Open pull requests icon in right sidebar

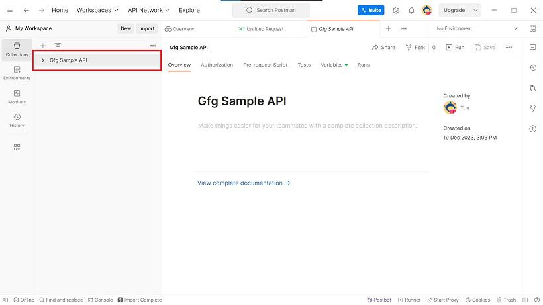532,88
